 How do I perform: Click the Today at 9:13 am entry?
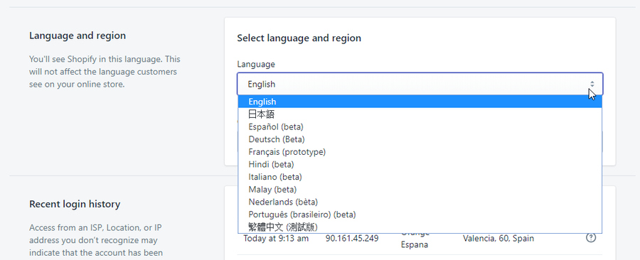pyautogui.click(x=276, y=239)
